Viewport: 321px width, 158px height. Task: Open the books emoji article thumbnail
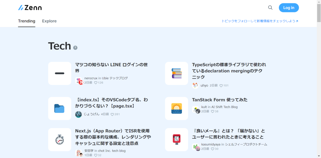coord(176,73)
